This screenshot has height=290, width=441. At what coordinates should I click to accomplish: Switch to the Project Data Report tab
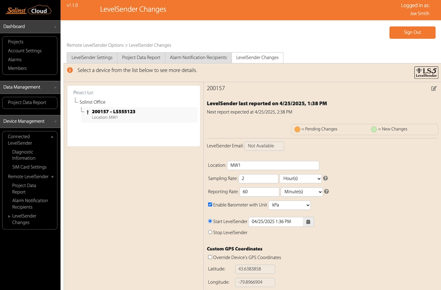[x=141, y=57]
